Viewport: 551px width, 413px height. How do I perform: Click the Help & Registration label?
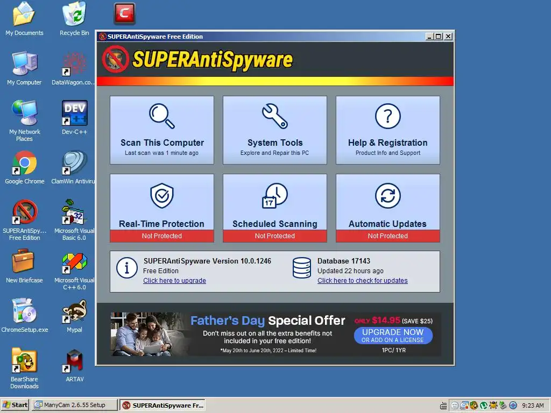(387, 143)
